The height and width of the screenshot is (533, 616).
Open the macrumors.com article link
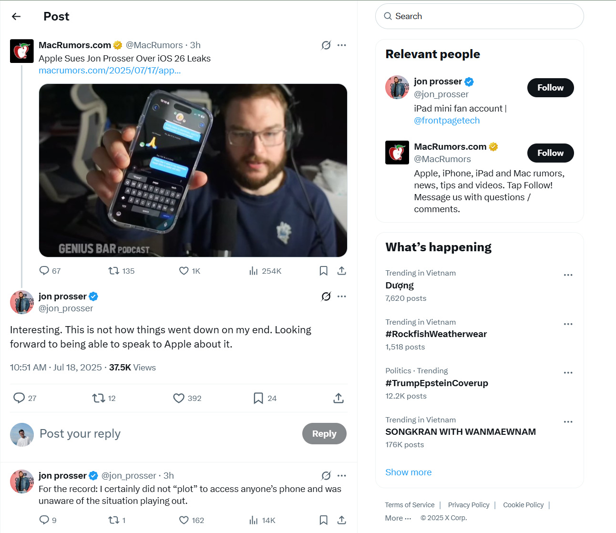point(110,71)
